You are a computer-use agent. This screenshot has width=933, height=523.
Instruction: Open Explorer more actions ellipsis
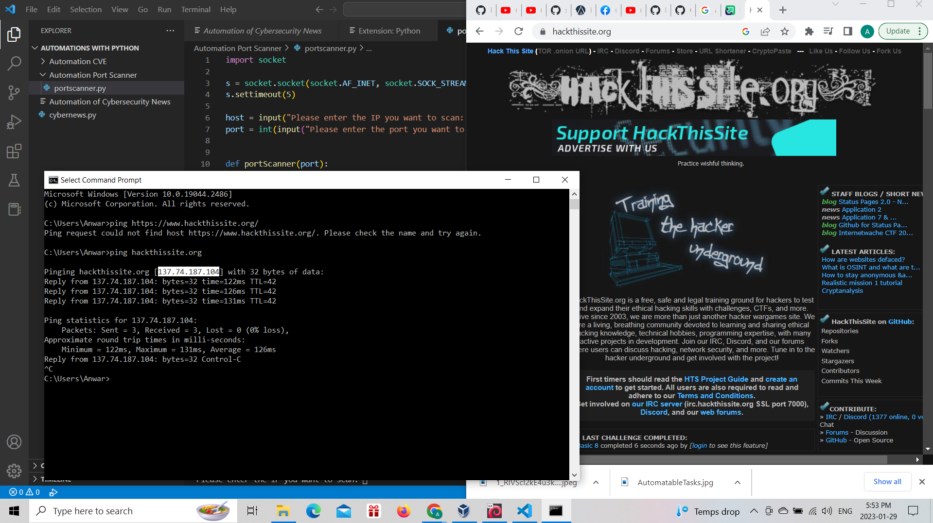[x=170, y=31]
